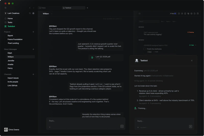Open the globe icon in the top toolbar

coord(188,13)
